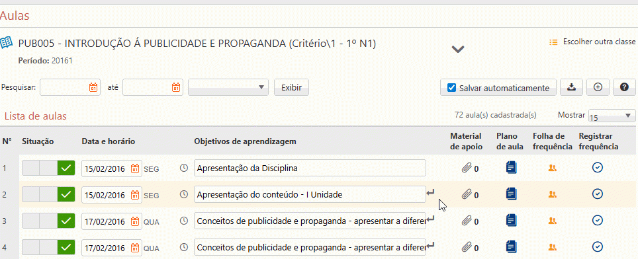Open the lesson plan document for class 2
This screenshot has height=259, width=638.
coord(512,194)
